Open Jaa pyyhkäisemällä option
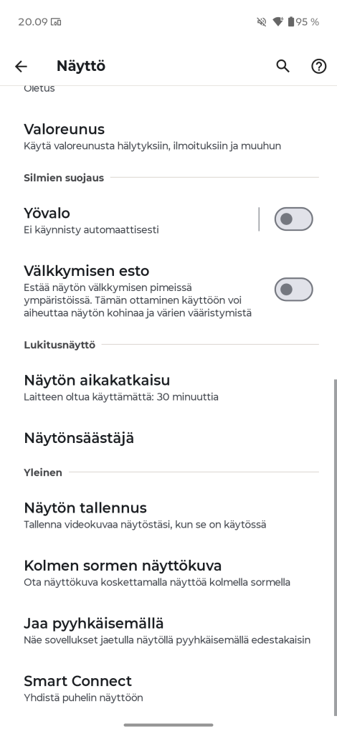 (168, 631)
